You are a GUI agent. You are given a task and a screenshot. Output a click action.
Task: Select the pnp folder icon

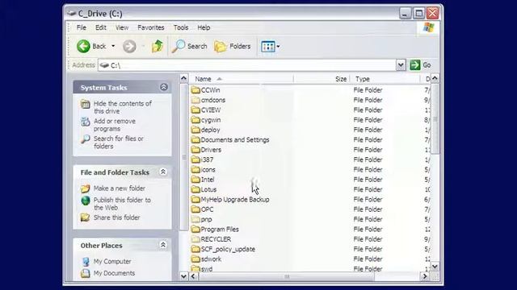click(195, 219)
